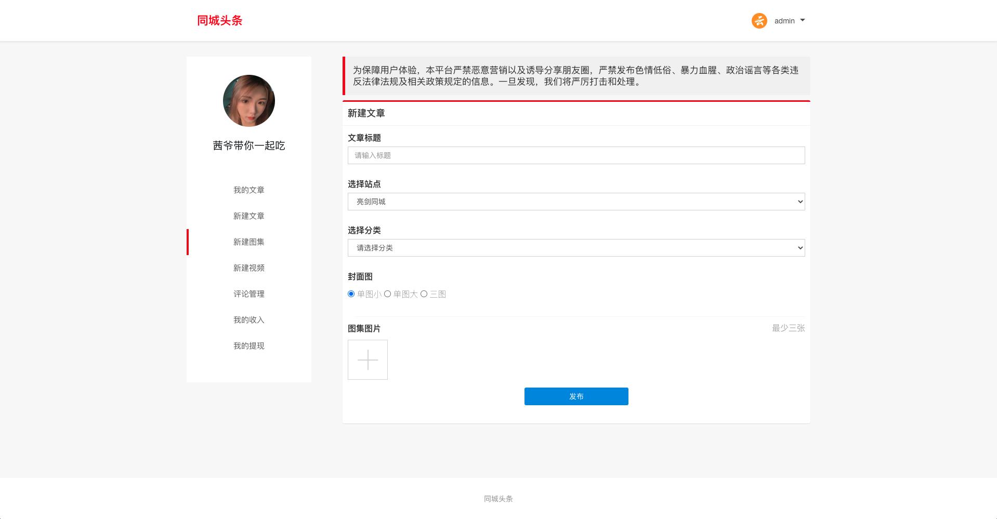The height and width of the screenshot is (519, 997).
Task: Open the 选择站点 dropdown
Action: (x=576, y=202)
